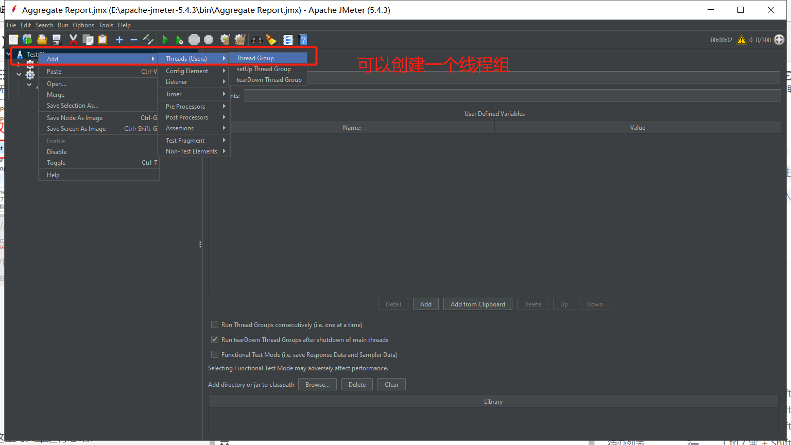Click the Stop sign toolbar icon
This screenshot has height=445, width=791.
(194, 40)
